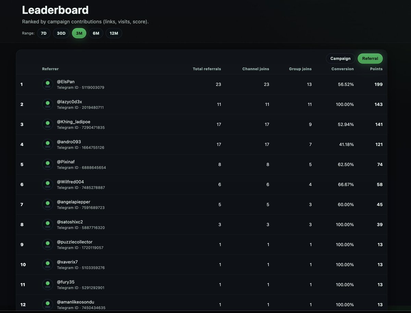Select Telegram ID 7290471835 text
The height and width of the screenshot is (313, 411).
coord(81,128)
